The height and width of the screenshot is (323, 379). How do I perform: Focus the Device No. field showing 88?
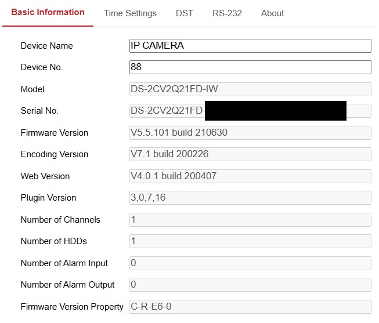click(x=250, y=67)
